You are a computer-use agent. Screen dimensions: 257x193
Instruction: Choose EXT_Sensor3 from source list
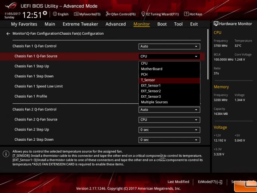(x=169, y=96)
